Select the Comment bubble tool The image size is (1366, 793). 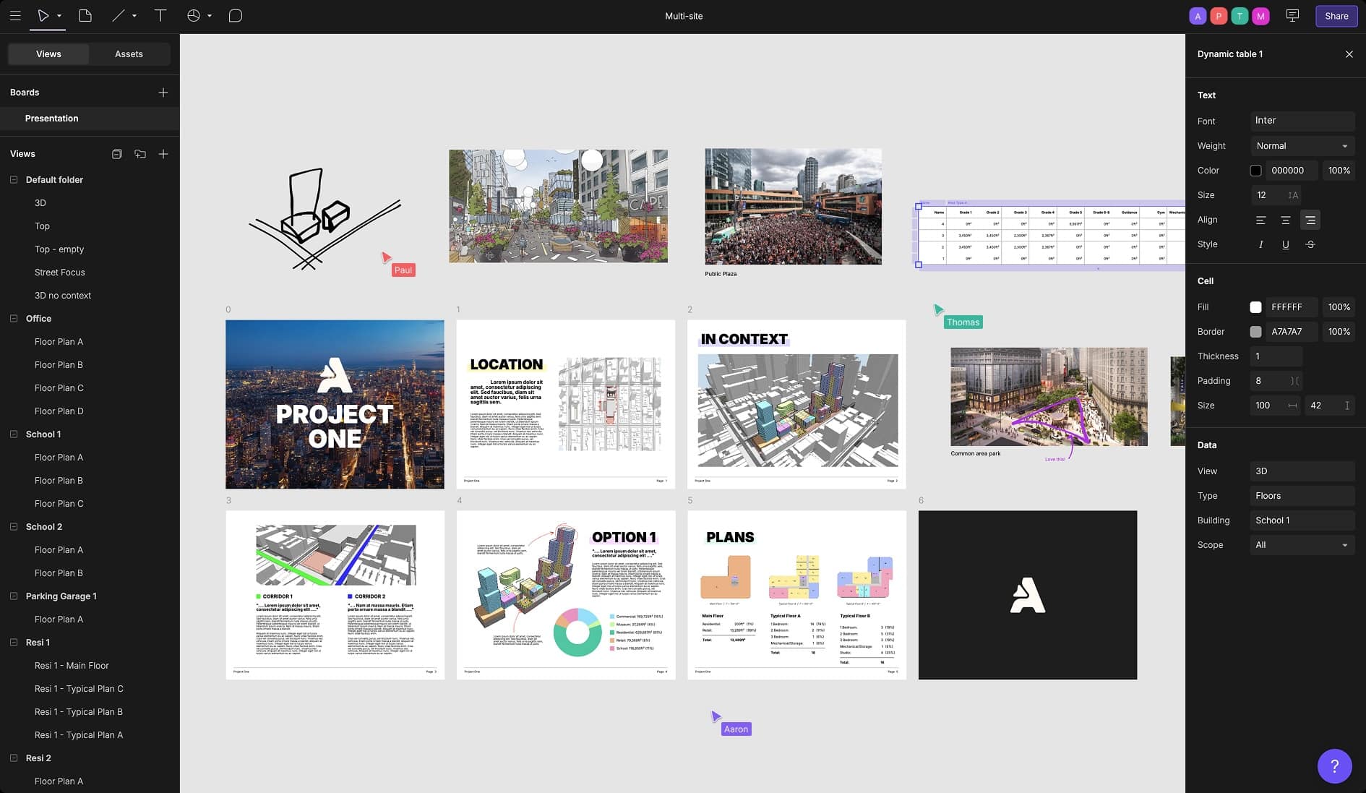(x=235, y=16)
